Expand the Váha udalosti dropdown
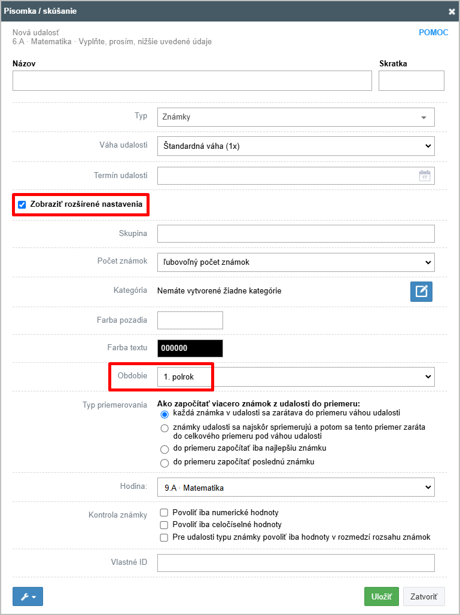 click(296, 146)
